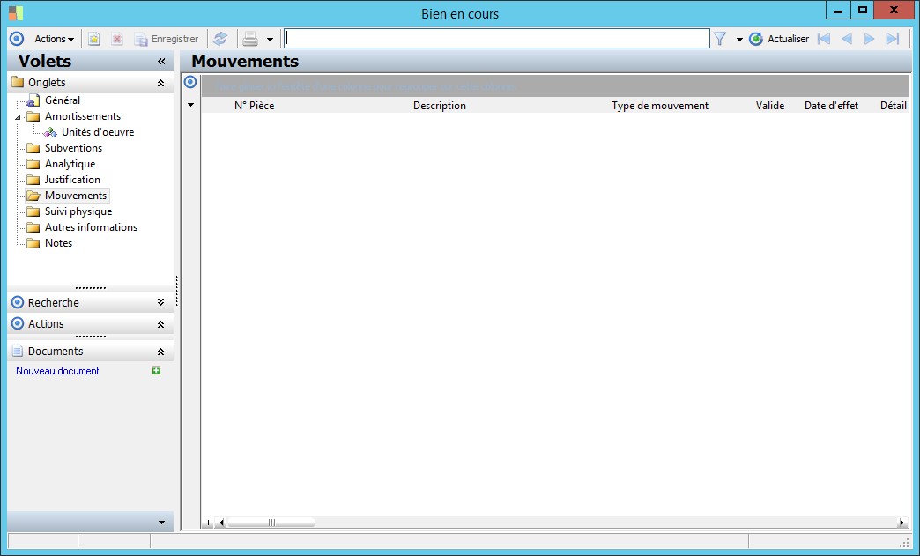
Task: Go to the first record
Action: point(824,39)
